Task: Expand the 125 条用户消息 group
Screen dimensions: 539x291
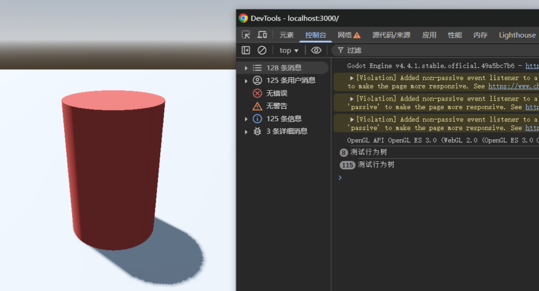Action: click(x=246, y=81)
